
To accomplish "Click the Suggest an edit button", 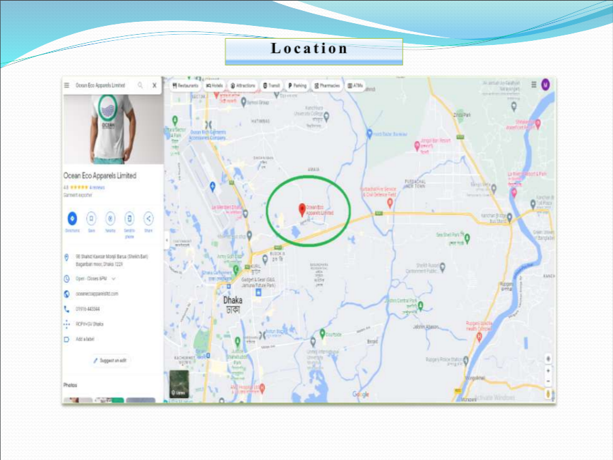I will click(110, 361).
